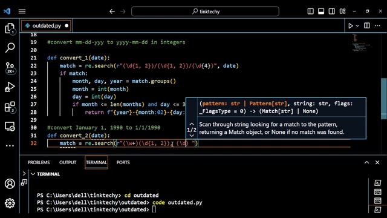Click the unsaved dot on outdated.py tab
The image size is (387, 218).
67,25
